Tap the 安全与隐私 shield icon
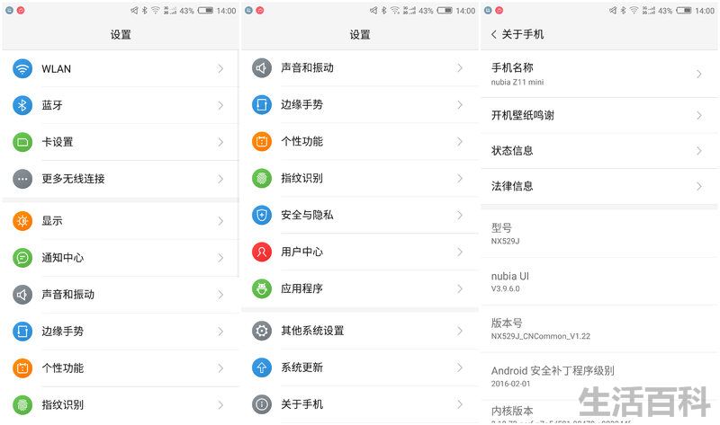Screen dimensions: 720x425 pos(262,215)
